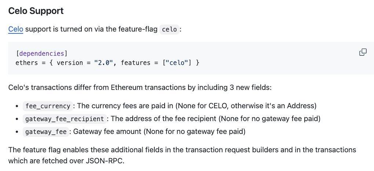Screen dimensions: 374x171
Task: Click the Celo Support heading
Action: coord(36,11)
